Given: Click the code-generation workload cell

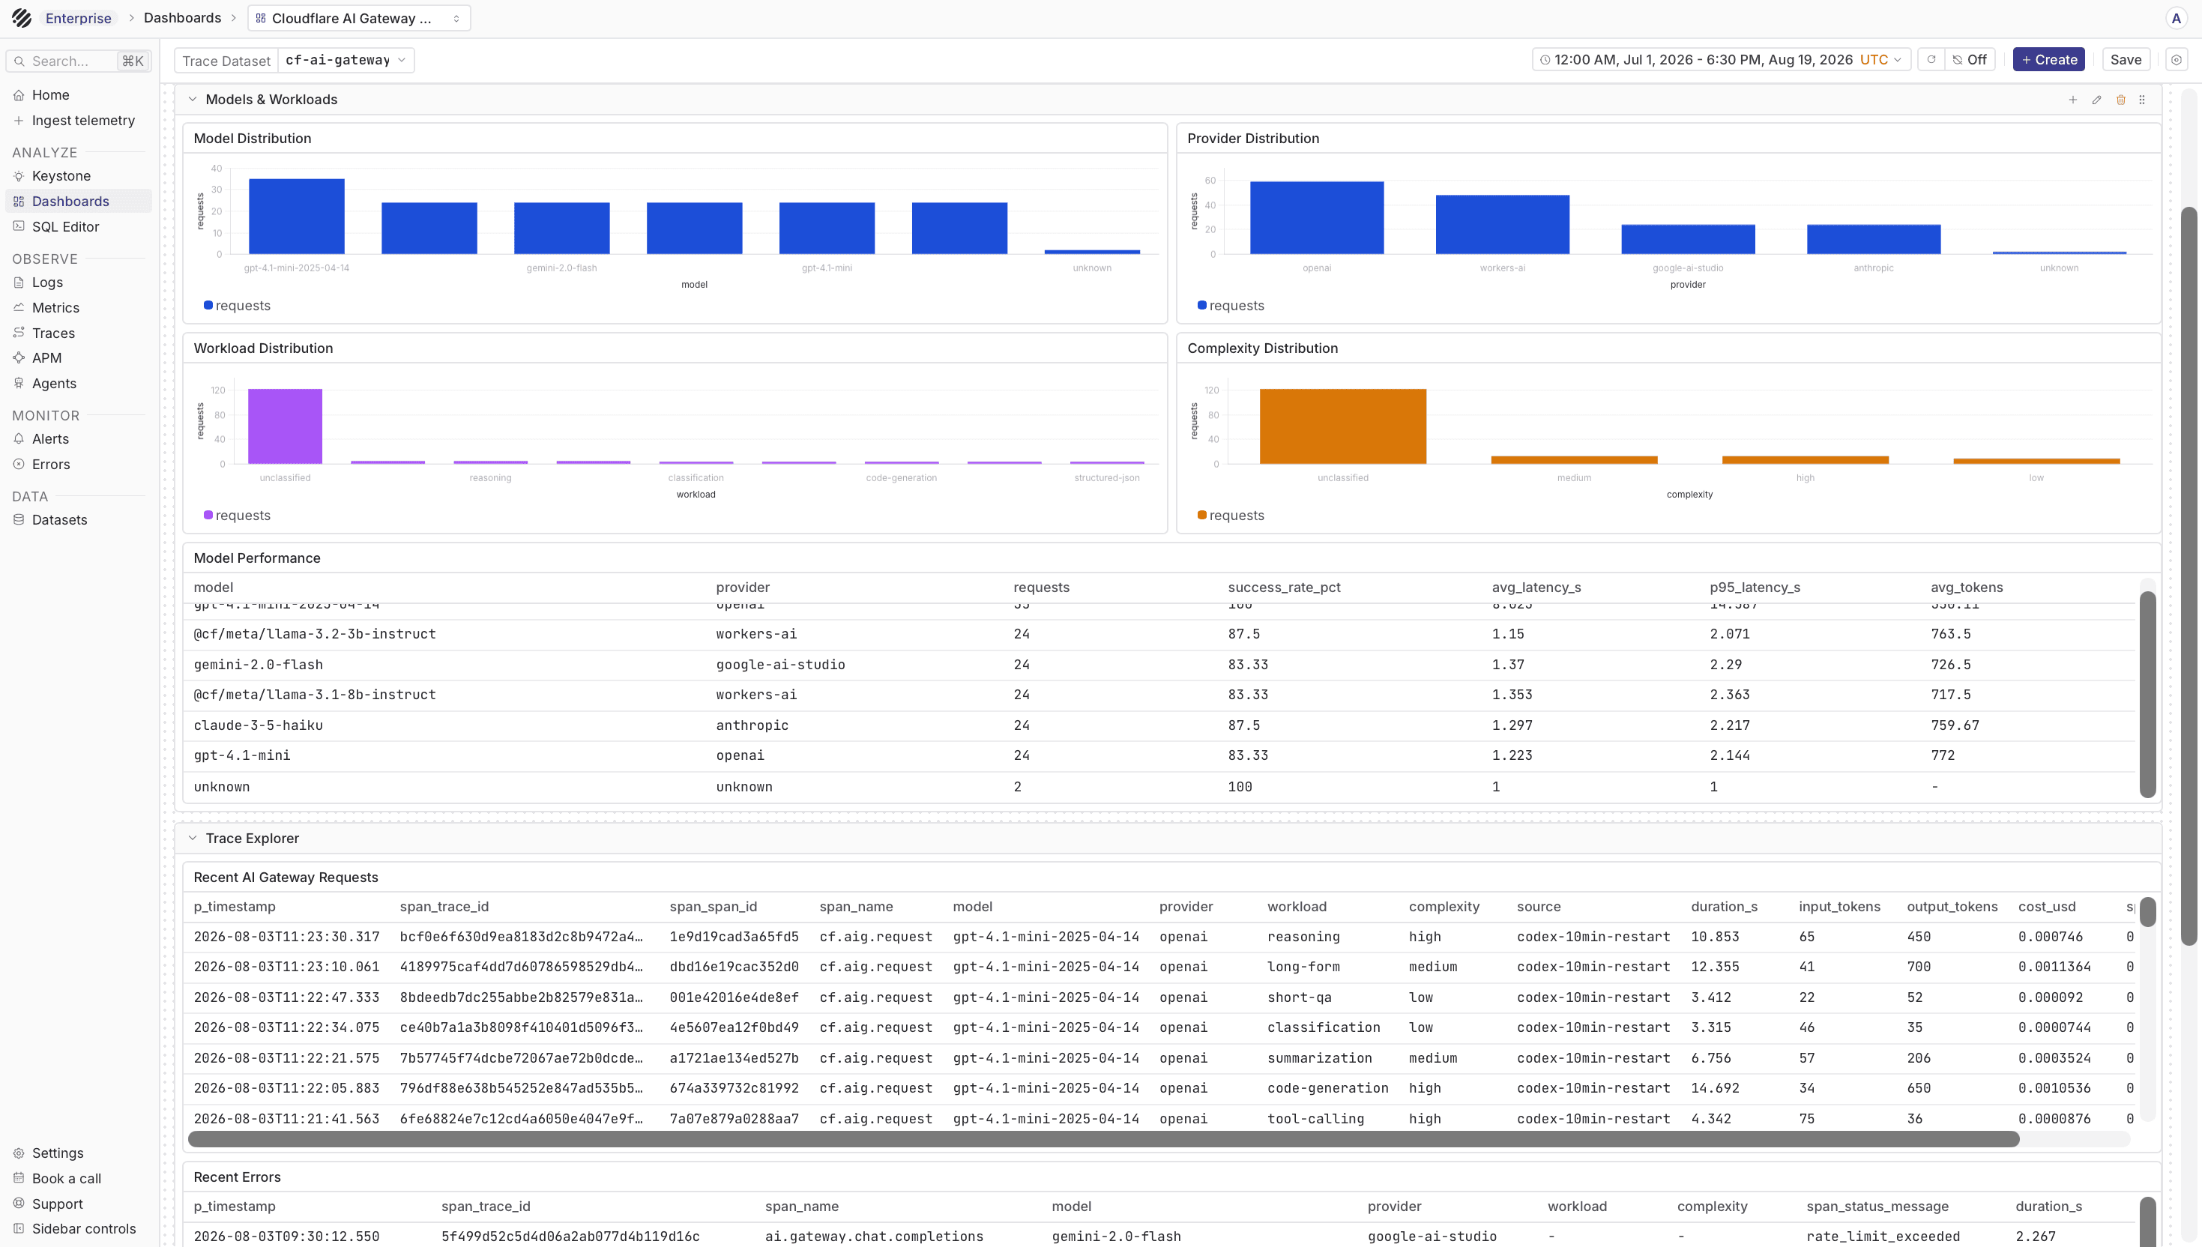Looking at the screenshot, I should (x=1327, y=1089).
